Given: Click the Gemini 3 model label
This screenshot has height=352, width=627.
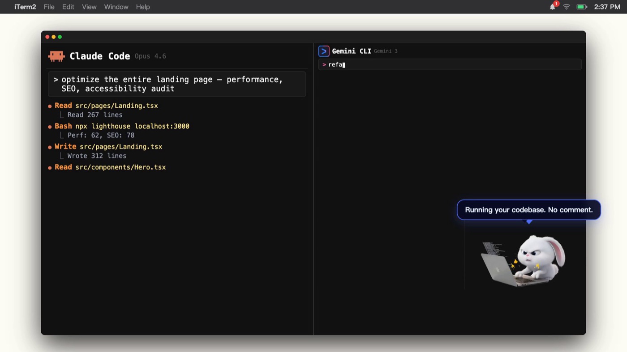Looking at the screenshot, I should click(386, 51).
